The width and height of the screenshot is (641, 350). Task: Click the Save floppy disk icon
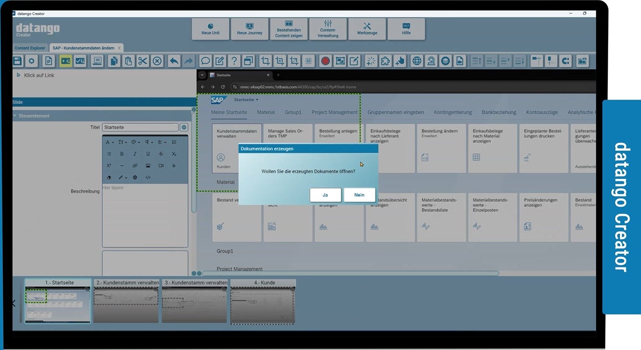click(x=17, y=61)
